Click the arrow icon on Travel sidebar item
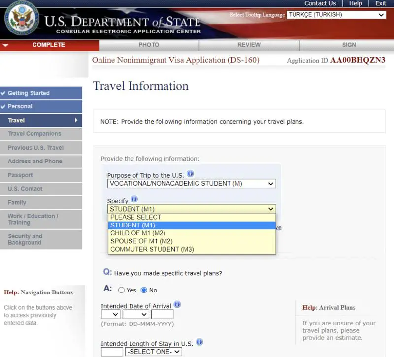This screenshot has width=394, height=357. click(76, 120)
